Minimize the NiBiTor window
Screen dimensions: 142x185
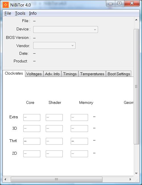click(x=110, y=3)
